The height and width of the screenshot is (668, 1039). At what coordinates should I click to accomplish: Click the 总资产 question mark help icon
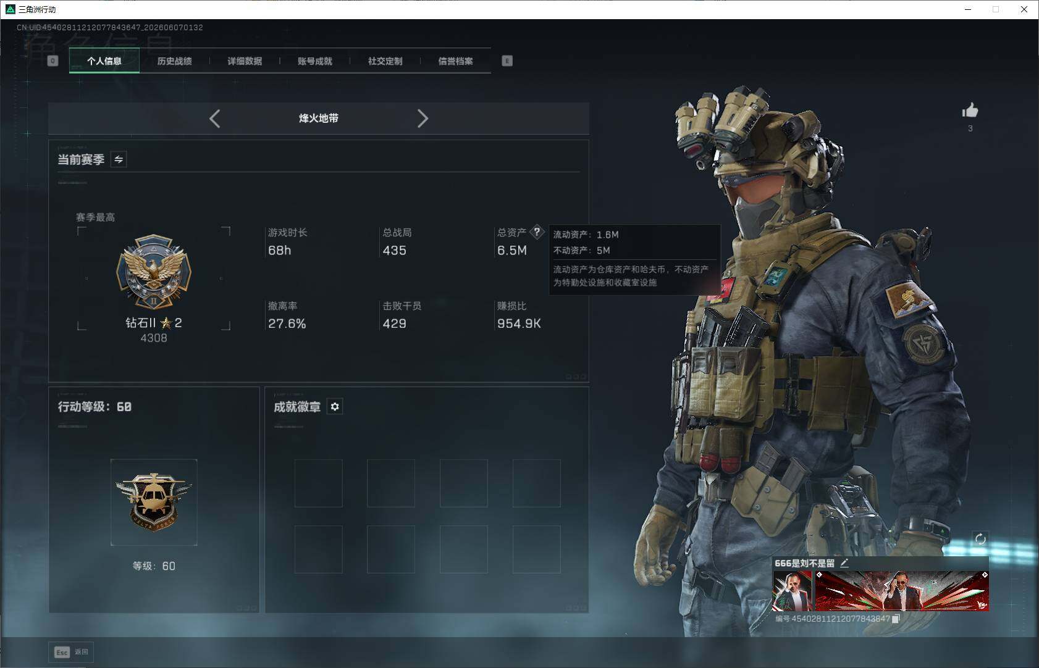537,232
